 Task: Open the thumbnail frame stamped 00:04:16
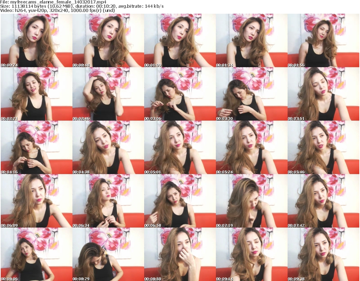pyautogui.click(x=36, y=147)
